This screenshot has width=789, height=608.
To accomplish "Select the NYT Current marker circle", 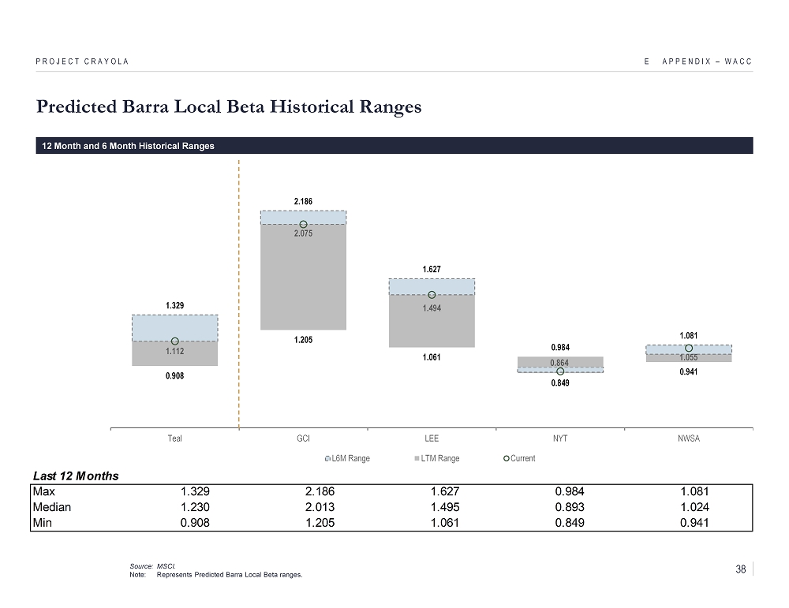I will point(560,371).
